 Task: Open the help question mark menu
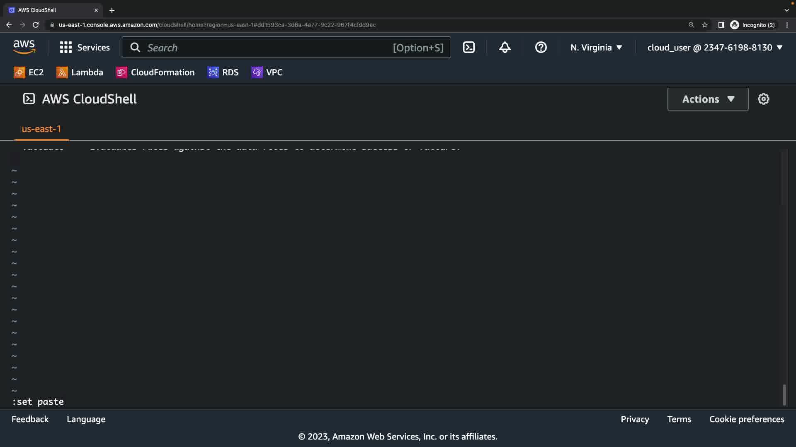[541, 48]
